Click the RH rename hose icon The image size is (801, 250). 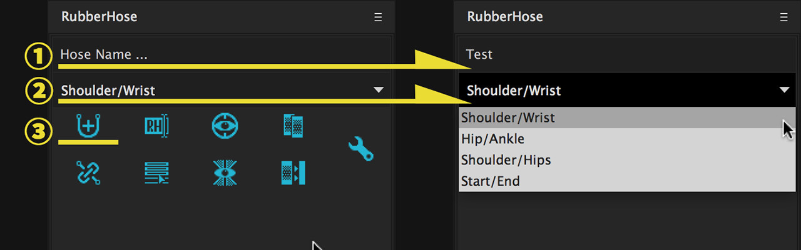pyautogui.click(x=156, y=126)
